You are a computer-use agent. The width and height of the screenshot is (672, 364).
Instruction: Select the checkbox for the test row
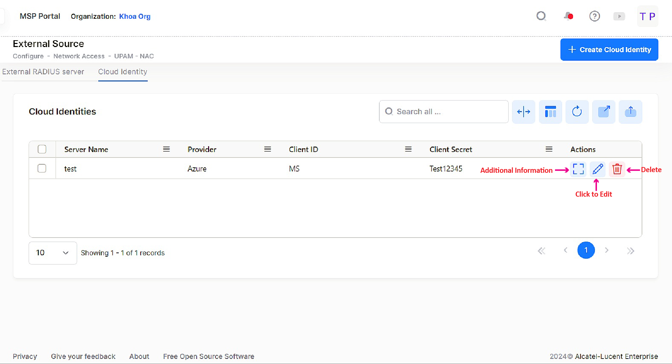click(x=42, y=168)
